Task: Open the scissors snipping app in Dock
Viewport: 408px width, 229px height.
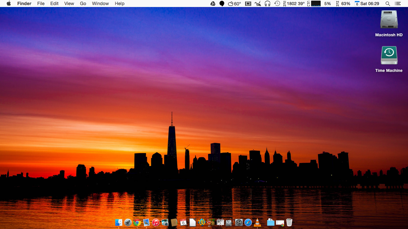Action: point(220,222)
